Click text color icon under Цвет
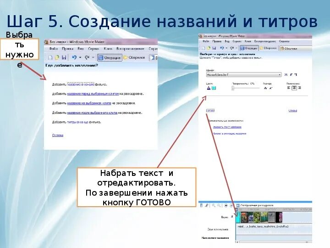330x248 pixels. pyautogui.click(x=209, y=88)
